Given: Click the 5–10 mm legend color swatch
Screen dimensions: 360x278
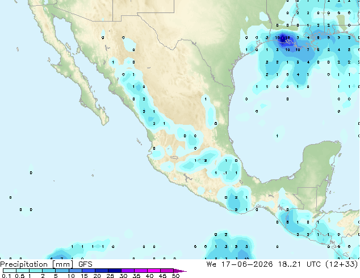Looking at the screenshot, I should point(62,271).
